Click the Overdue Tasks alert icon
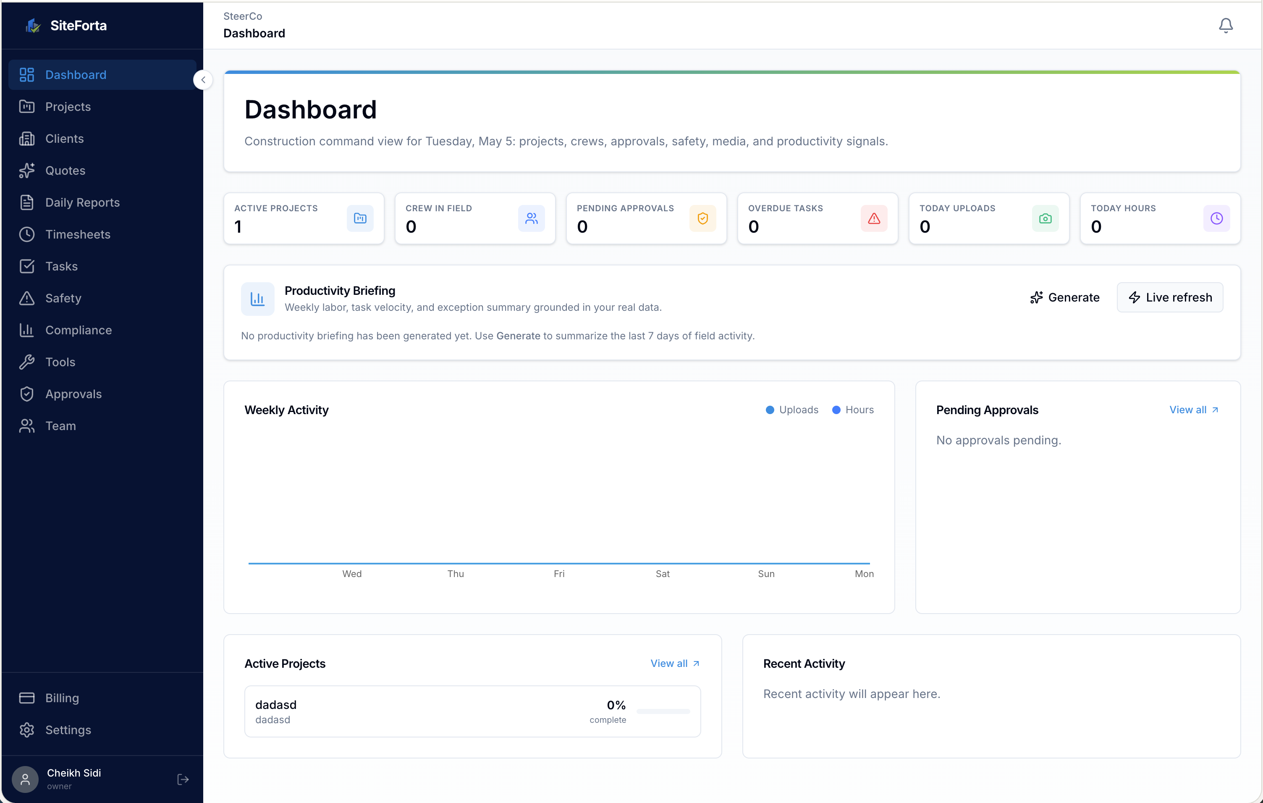Viewport: 1263px width, 803px height. [874, 218]
